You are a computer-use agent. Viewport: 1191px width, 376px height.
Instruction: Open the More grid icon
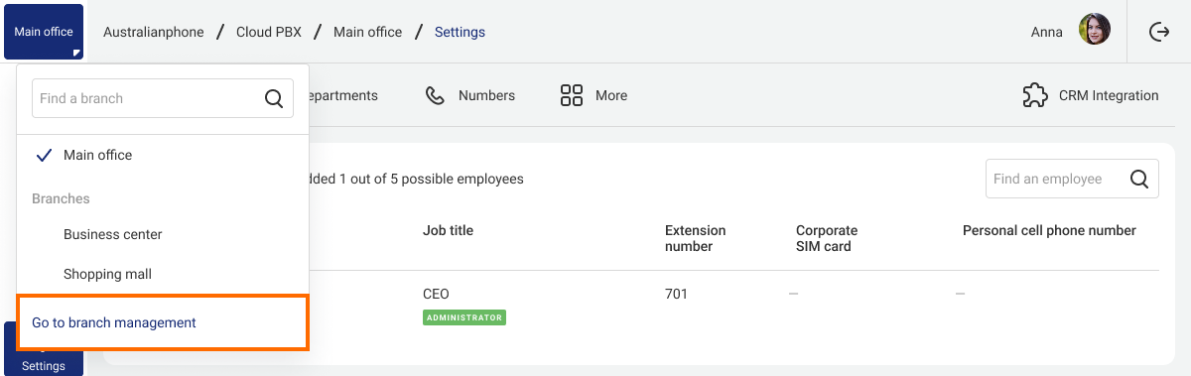[571, 95]
